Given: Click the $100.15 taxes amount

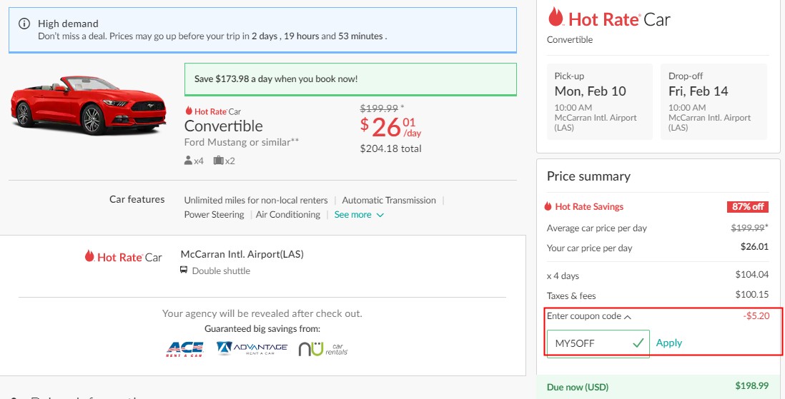Looking at the screenshot, I should pyautogui.click(x=752, y=295).
